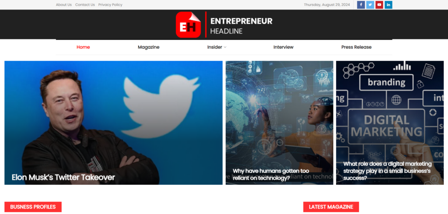448x214 pixels.
Task: Open the YouTube social icon
Action: (379, 5)
